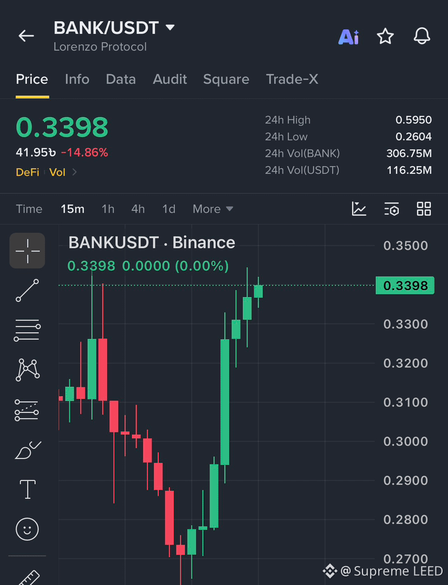Switch to the Trade-X tab
The width and height of the screenshot is (448, 585).
point(292,79)
